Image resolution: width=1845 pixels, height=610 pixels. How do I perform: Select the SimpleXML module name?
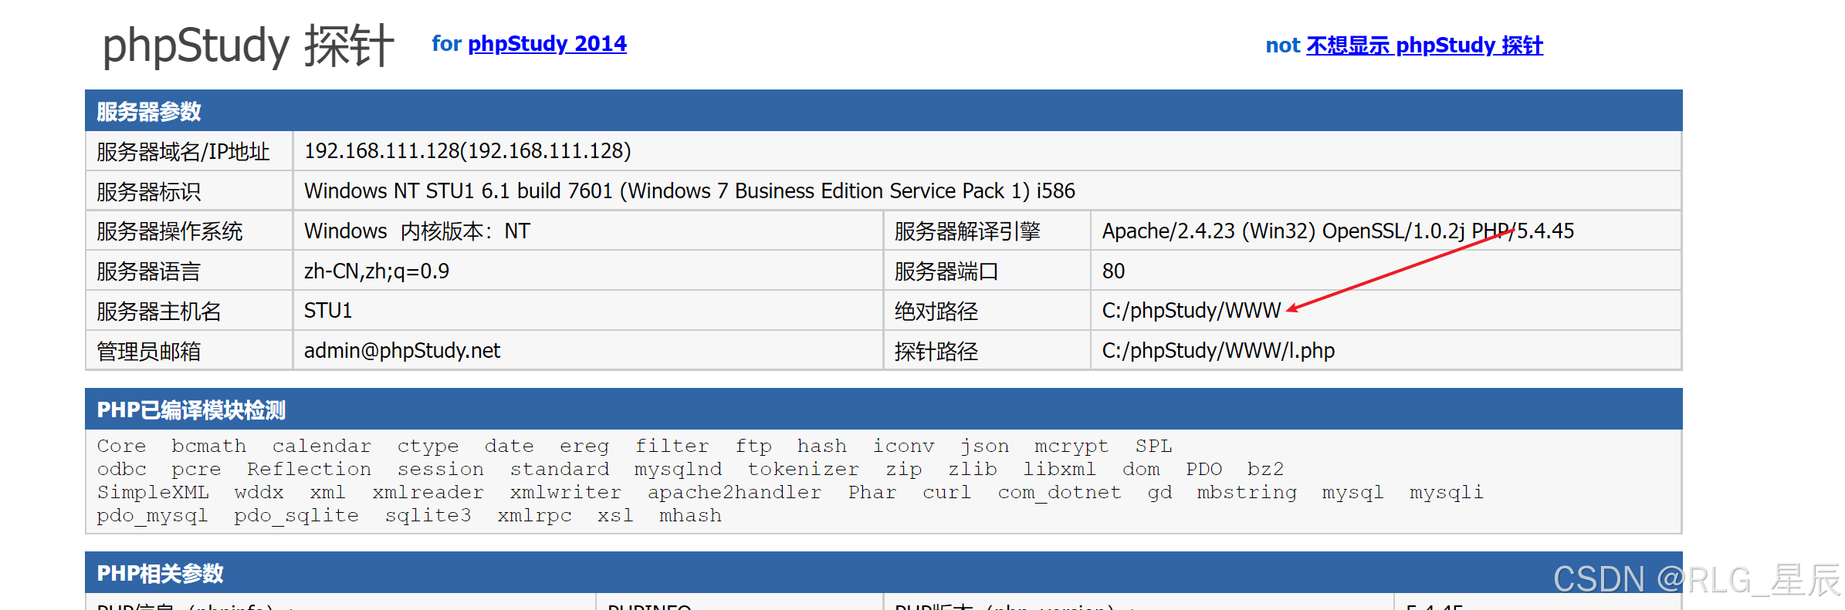pos(153,493)
